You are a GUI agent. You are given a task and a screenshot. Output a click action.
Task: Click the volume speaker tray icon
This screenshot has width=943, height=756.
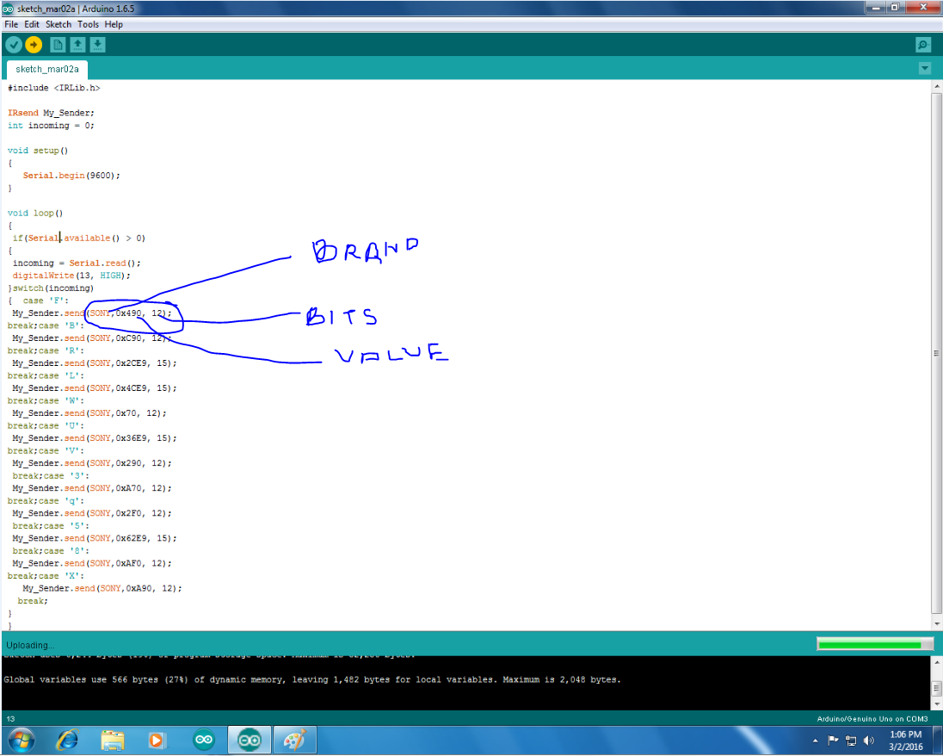[x=869, y=741]
